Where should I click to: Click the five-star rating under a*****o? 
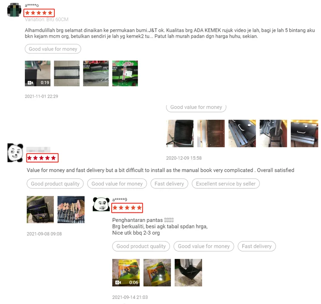pos(39,13)
